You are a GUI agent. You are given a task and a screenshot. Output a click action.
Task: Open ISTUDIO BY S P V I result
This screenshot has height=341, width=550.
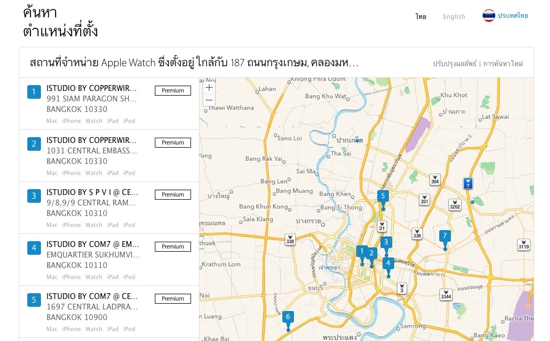coord(109,208)
